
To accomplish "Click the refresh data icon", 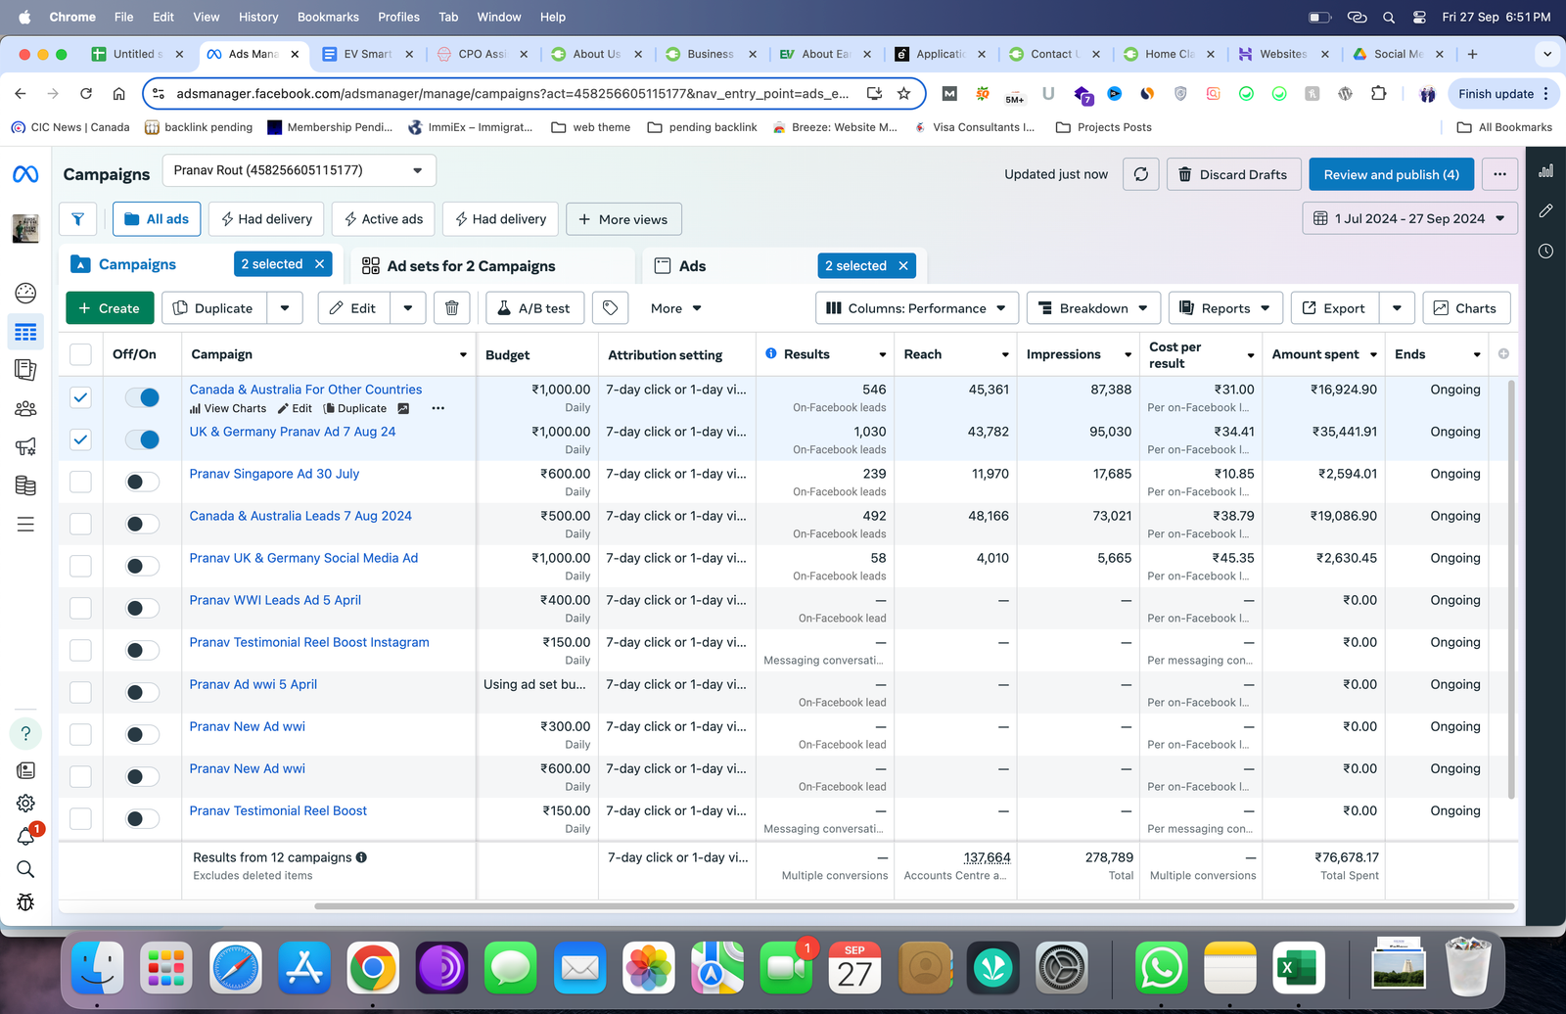I will click(1141, 174).
